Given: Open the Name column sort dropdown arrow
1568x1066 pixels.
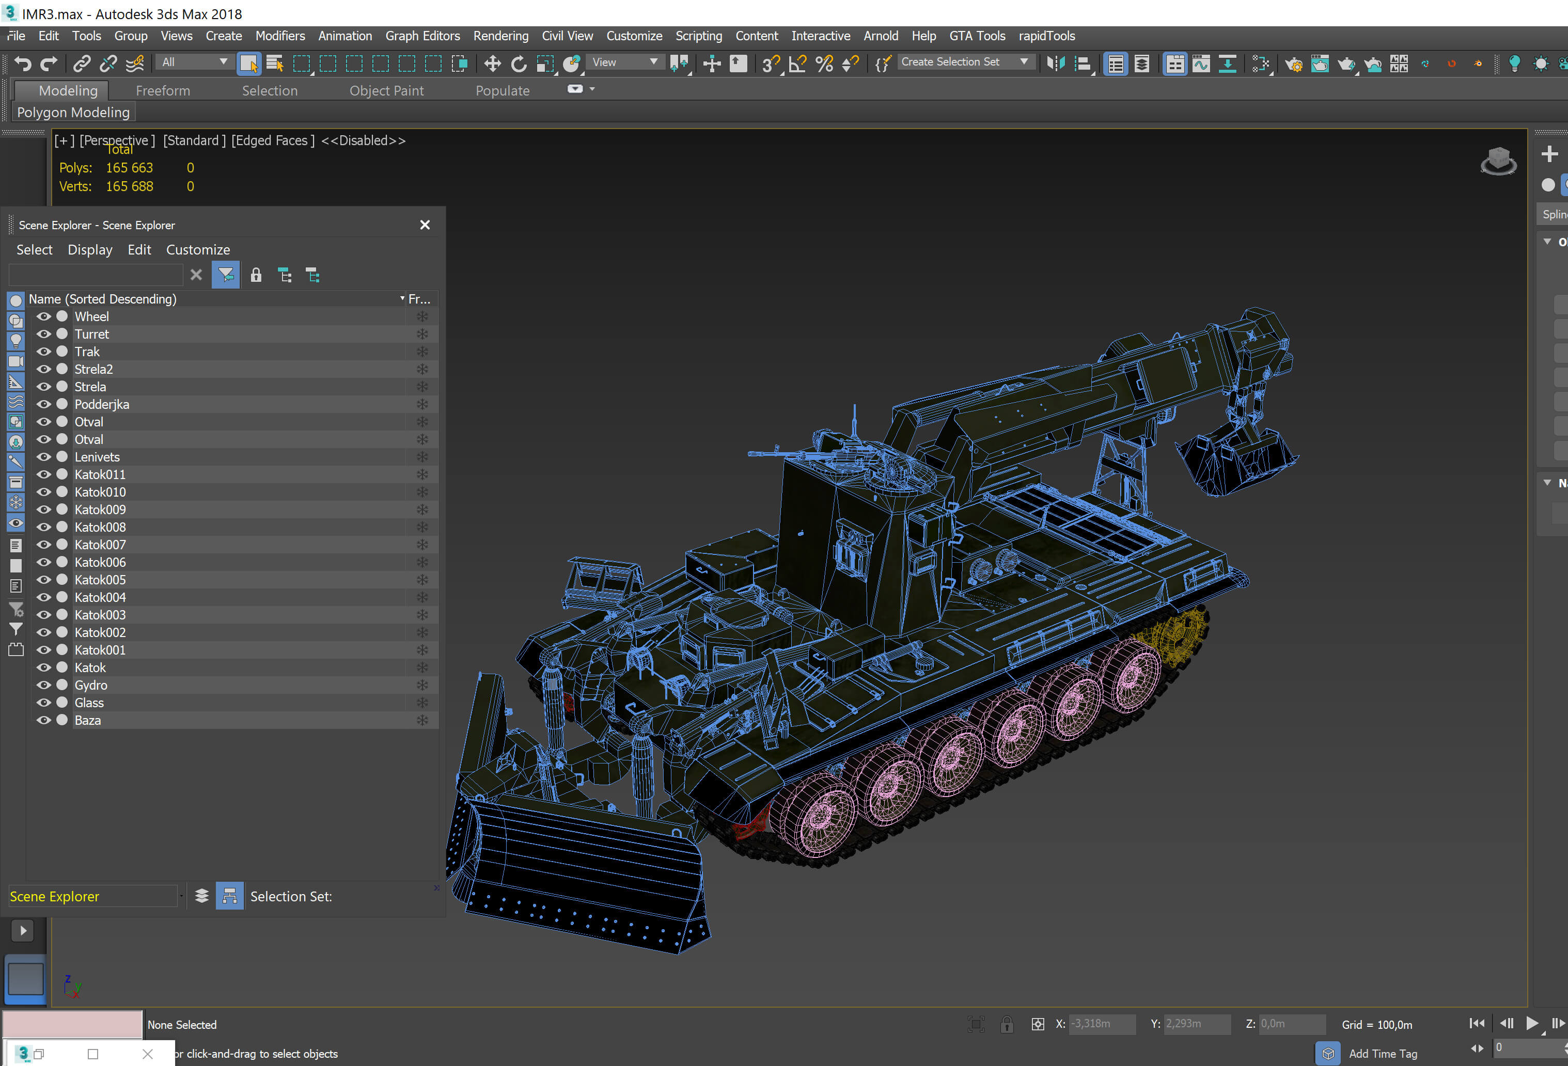Looking at the screenshot, I should 402,298.
